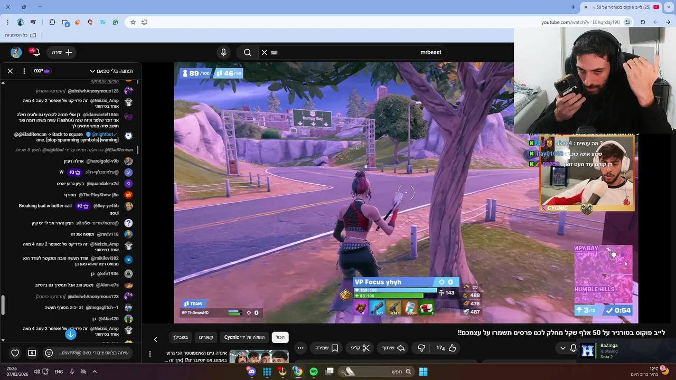Close the live chat panel
Screen dimensions: 676x380
pyautogui.click(x=10, y=71)
